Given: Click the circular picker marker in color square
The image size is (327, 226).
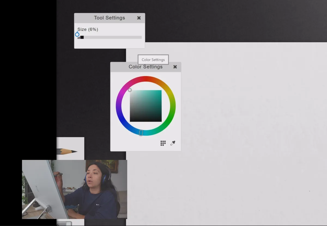Looking at the screenshot, I should pos(130,90).
